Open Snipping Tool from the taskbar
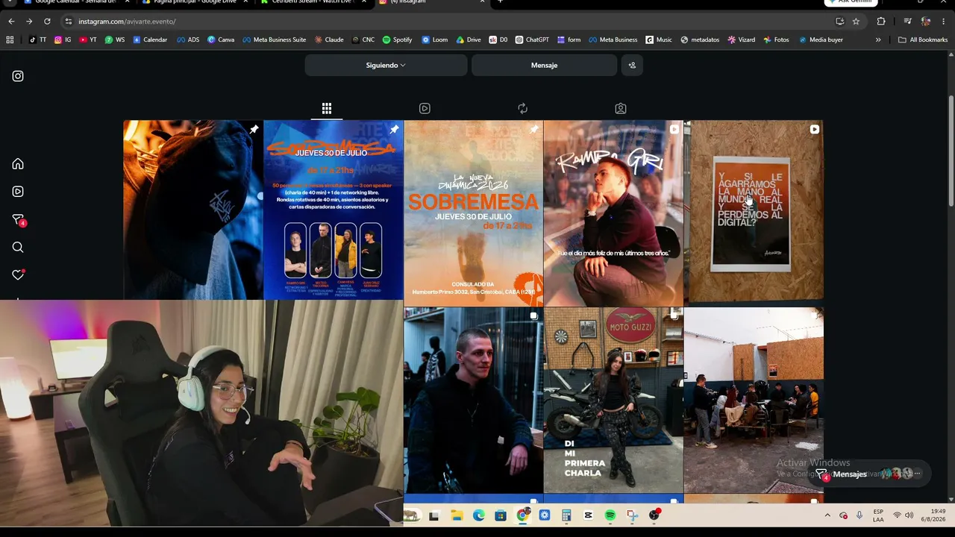 [632, 515]
